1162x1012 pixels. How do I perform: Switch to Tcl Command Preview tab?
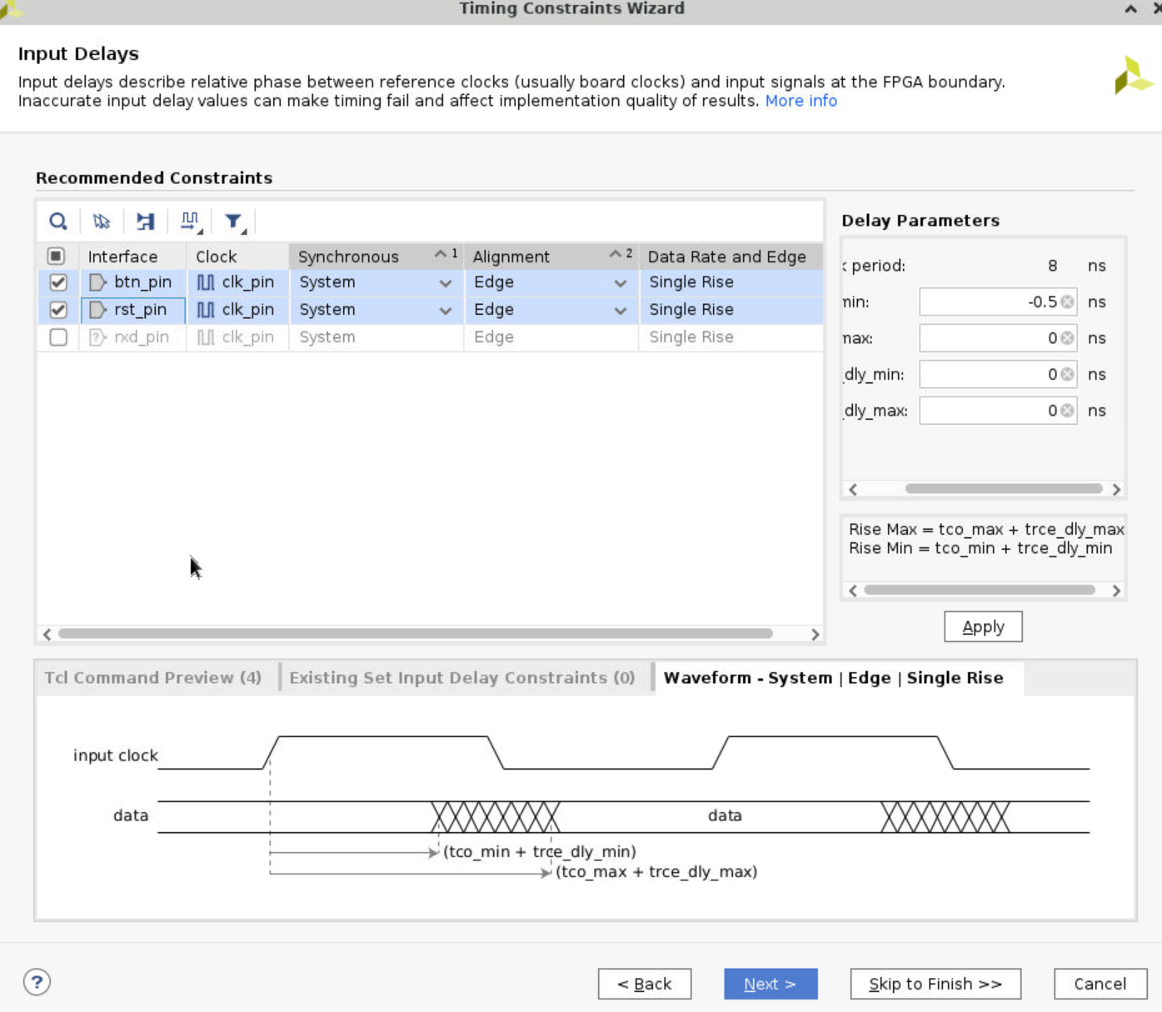click(153, 678)
